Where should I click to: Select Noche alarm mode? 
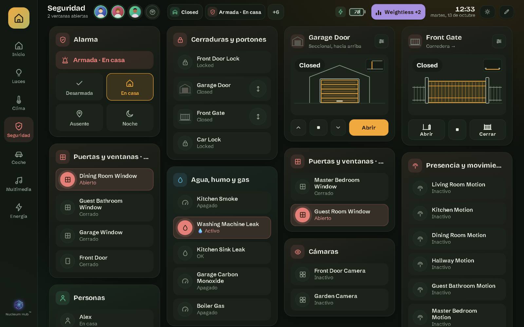[x=130, y=118]
